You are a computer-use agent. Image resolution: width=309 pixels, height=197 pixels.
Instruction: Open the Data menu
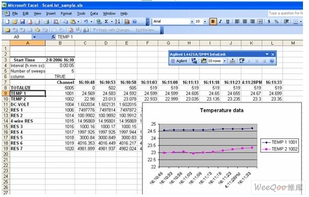click(94, 14)
